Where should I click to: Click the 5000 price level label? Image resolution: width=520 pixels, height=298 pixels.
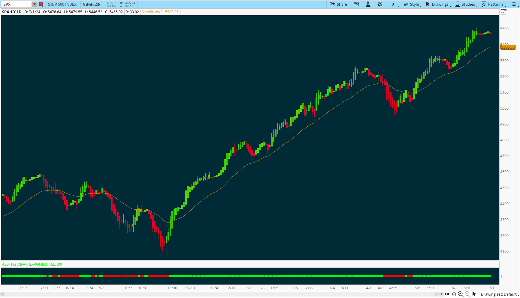pos(504,108)
